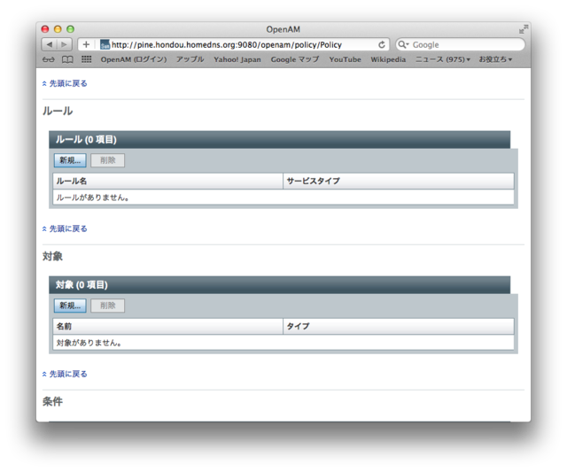Expand the お役立ち bookmarks folder
The image size is (567, 472).
[495, 59]
